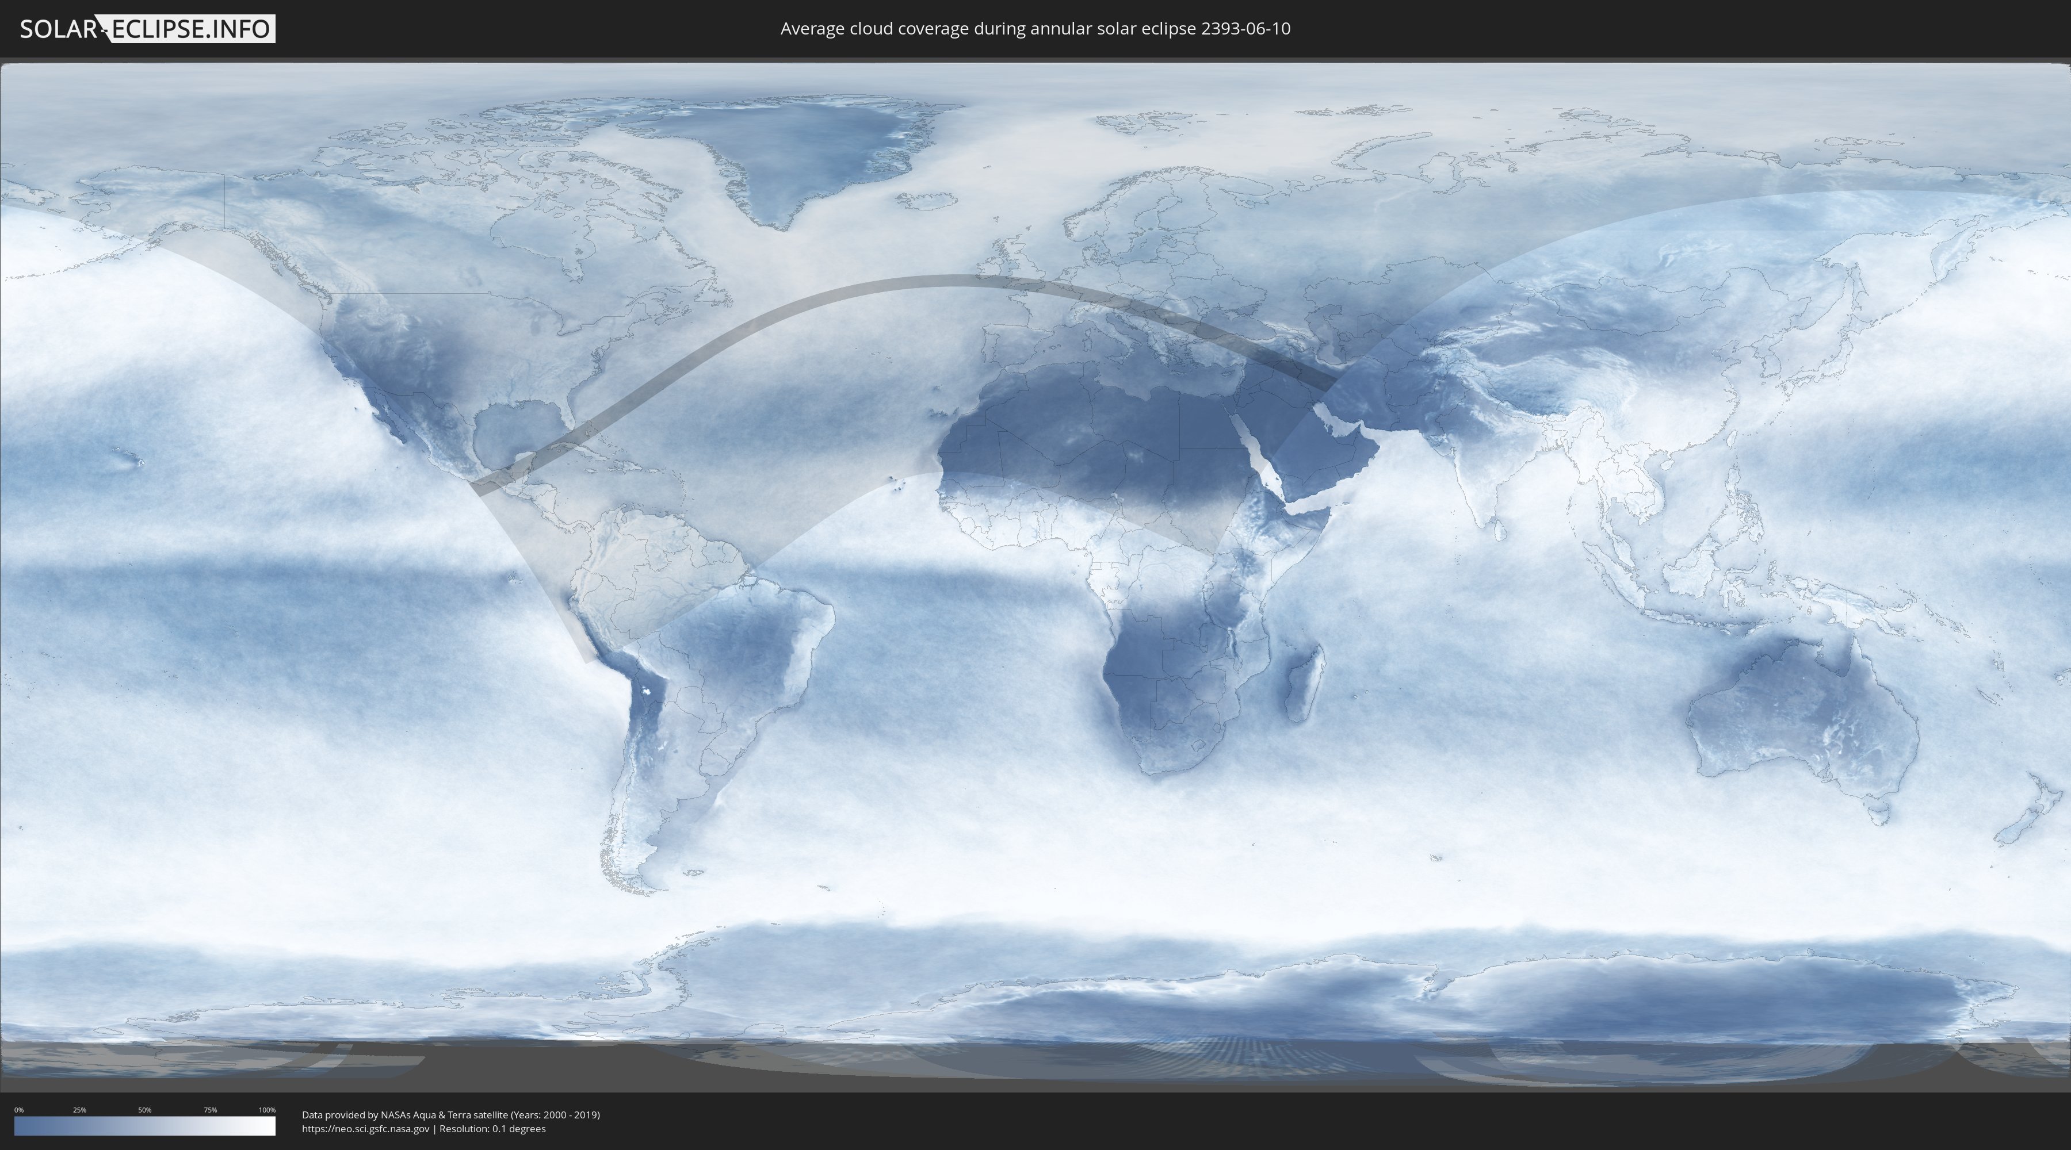The image size is (2071, 1150).
Task: Click 'Data provided by NASAs Aqua & Terra satellite' text
Action: [x=404, y=1115]
